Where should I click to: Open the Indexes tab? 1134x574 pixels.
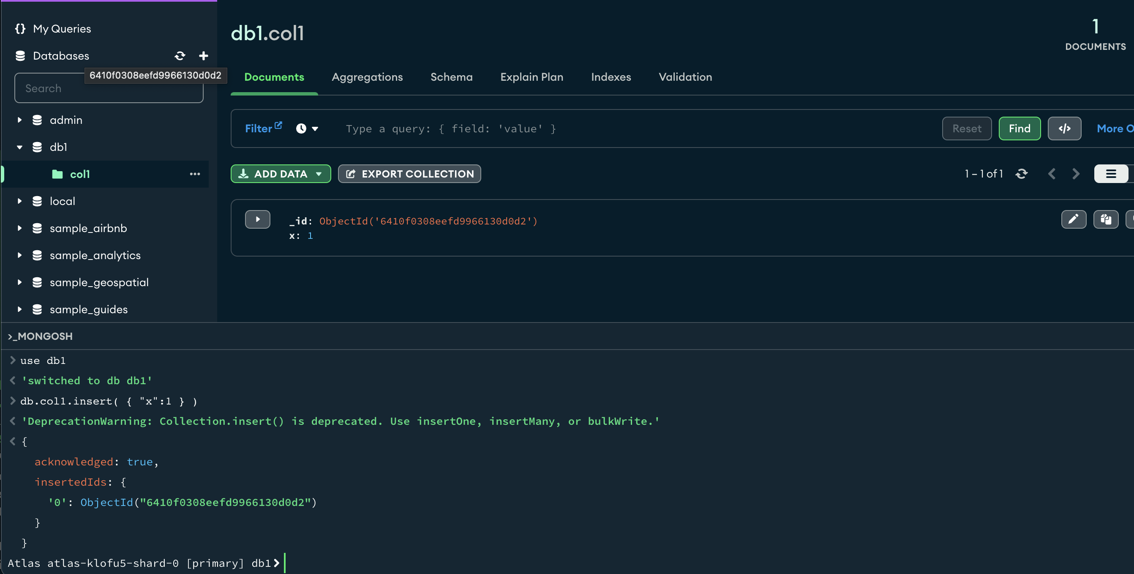point(611,77)
